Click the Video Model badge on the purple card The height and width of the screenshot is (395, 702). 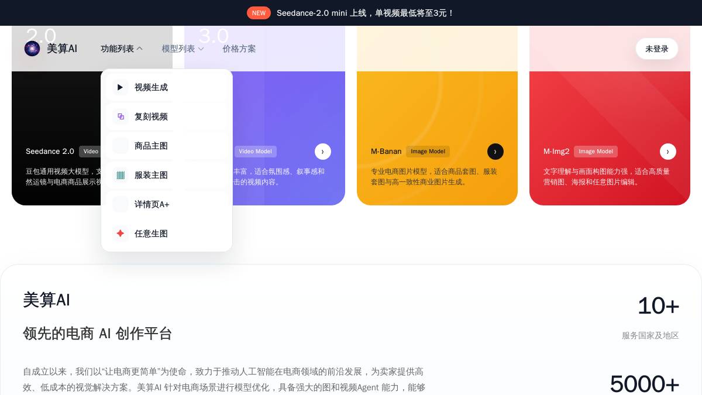pyautogui.click(x=255, y=152)
